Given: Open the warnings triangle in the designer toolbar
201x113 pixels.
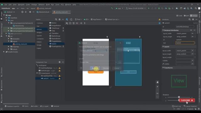Looking at the screenshot, I should [160, 19].
